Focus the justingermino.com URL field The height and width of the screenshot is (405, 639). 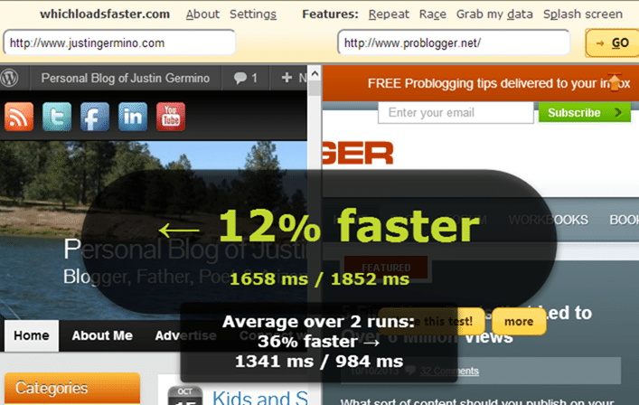[x=119, y=42]
